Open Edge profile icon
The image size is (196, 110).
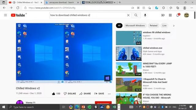(185, 8)
